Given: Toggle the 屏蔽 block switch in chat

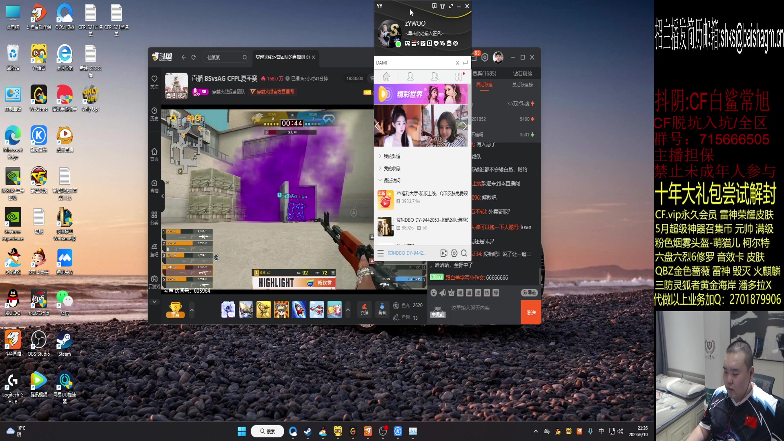Looking at the screenshot, I should [x=529, y=293].
